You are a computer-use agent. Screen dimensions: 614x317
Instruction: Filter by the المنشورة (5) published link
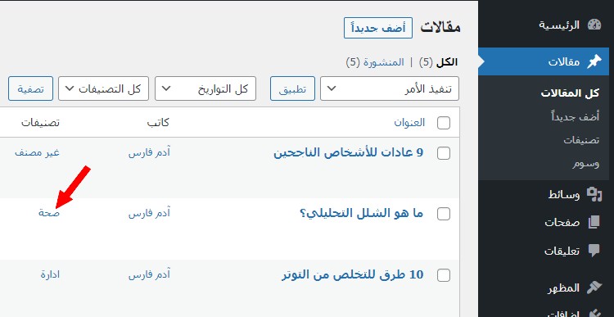tap(376, 62)
